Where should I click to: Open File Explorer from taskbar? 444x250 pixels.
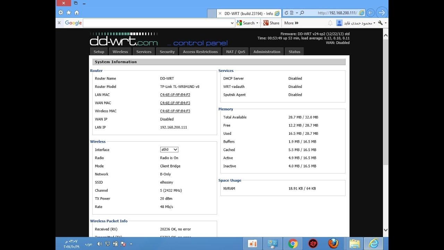click(354, 244)
